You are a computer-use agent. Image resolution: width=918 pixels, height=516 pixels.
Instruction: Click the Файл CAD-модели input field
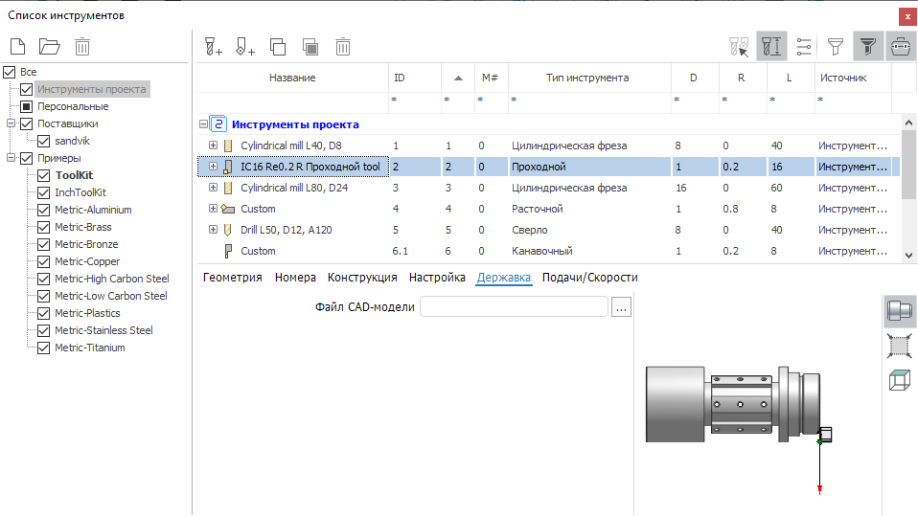[x=514, y=307]
